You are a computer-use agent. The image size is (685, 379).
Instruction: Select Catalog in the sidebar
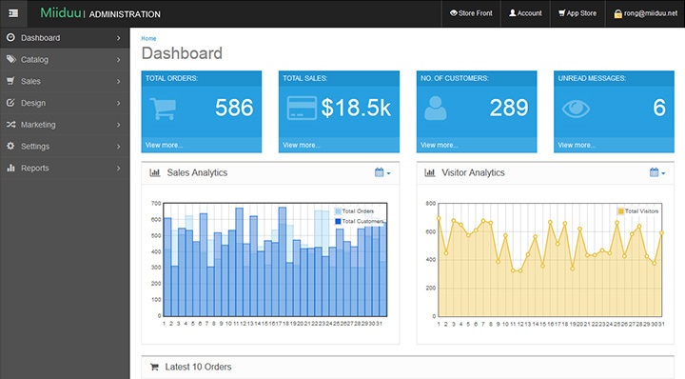[x=65, y=59]
